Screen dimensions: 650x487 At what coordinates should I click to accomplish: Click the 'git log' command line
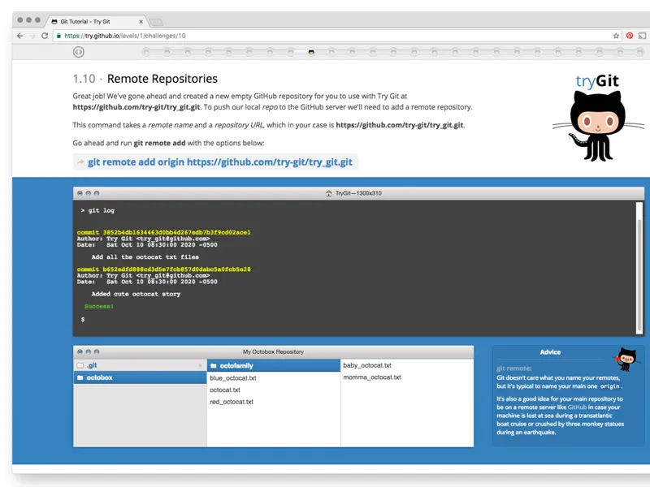97,210
